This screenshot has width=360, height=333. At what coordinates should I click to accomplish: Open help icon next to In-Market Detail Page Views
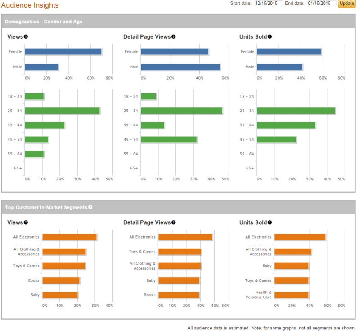pos(174,222)
